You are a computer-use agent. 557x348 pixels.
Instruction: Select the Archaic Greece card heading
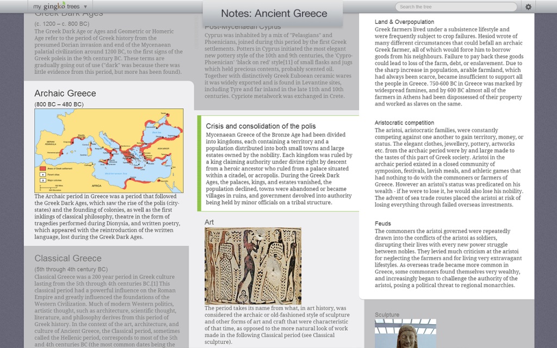(65, 93)
